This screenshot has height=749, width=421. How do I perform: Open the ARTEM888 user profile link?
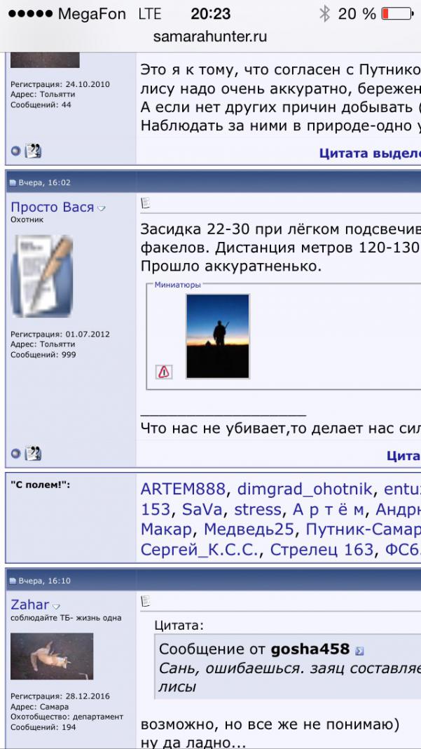(x=183, y=490)
